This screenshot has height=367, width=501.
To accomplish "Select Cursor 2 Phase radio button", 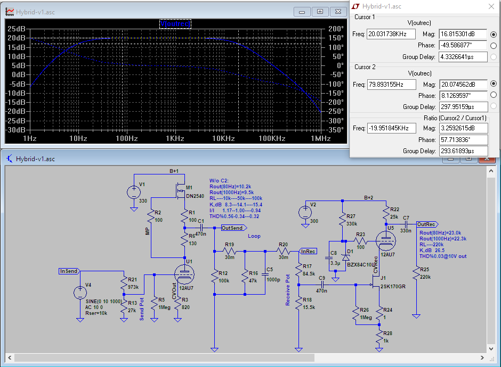I will pyautogui.click(x=493, y=96).
